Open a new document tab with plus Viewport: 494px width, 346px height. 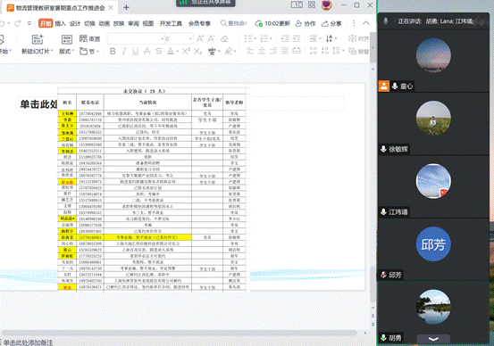click(126, 7)
